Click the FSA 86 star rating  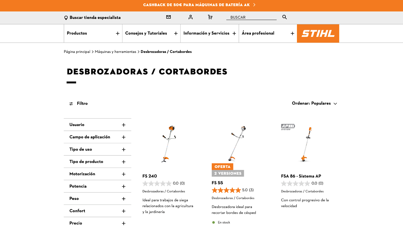point(295,183)
